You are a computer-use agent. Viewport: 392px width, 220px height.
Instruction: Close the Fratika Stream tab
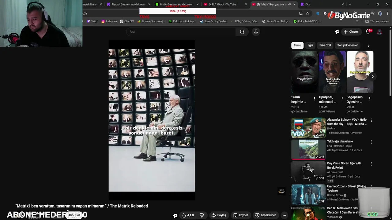[x=198, y=4]
